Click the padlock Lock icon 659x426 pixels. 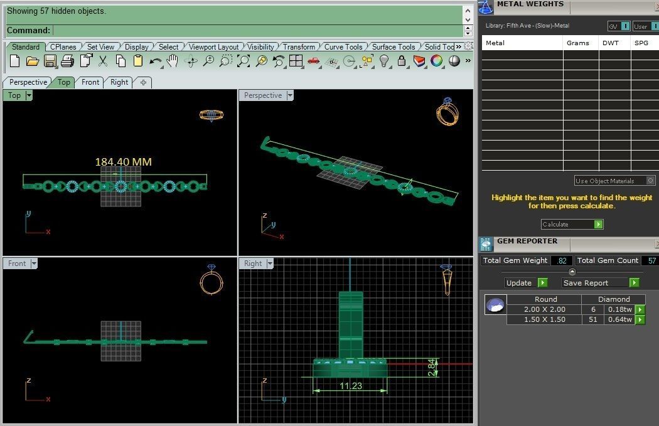click(x=402, y=61)
